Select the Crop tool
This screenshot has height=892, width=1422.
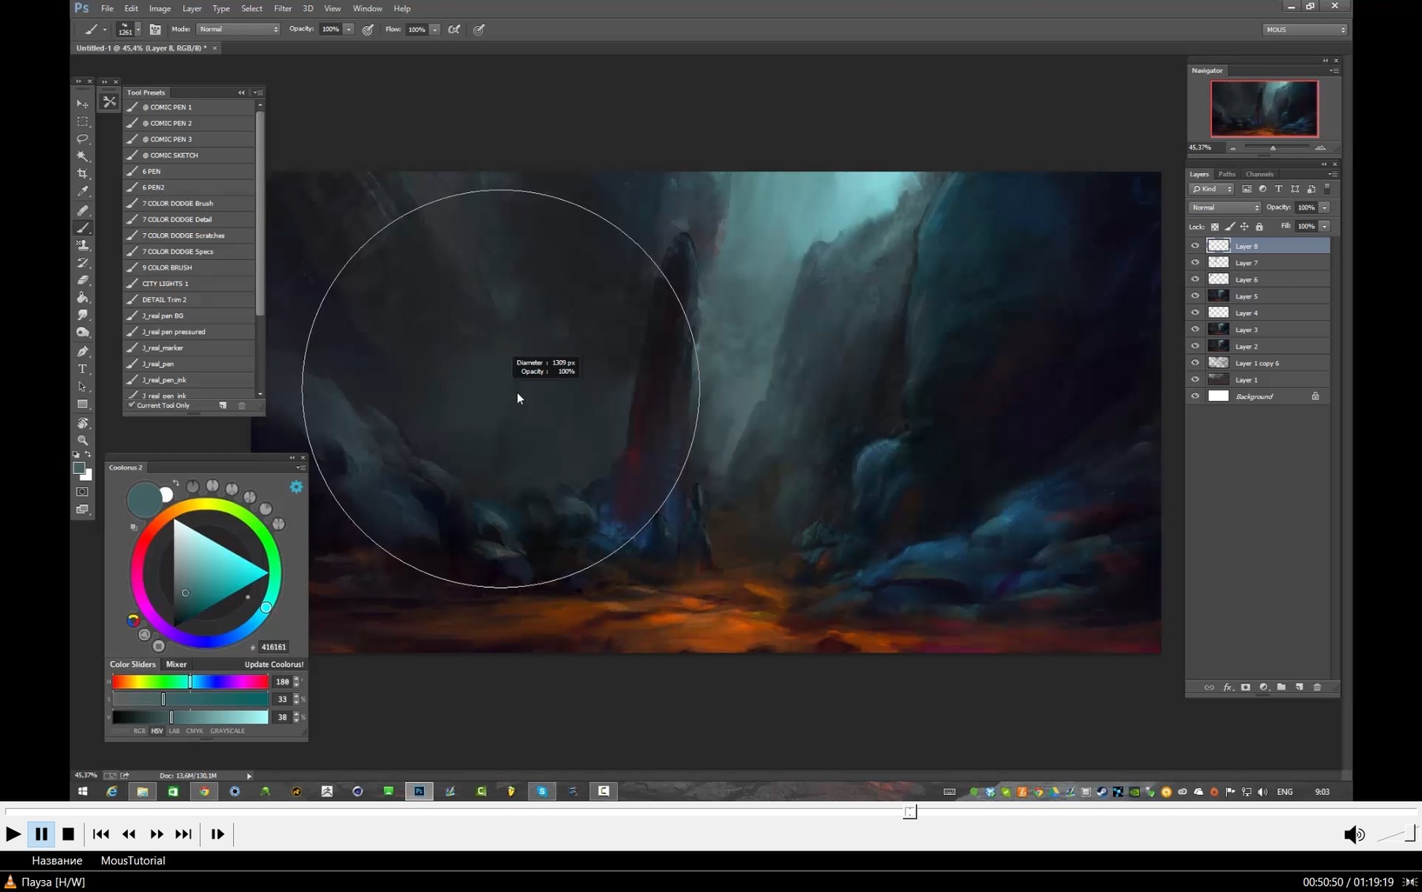pos(82,174)
